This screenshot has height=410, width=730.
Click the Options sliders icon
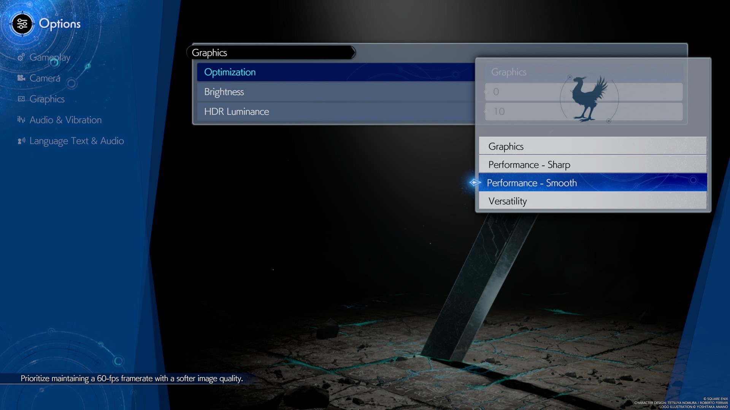tap(22, 24)
